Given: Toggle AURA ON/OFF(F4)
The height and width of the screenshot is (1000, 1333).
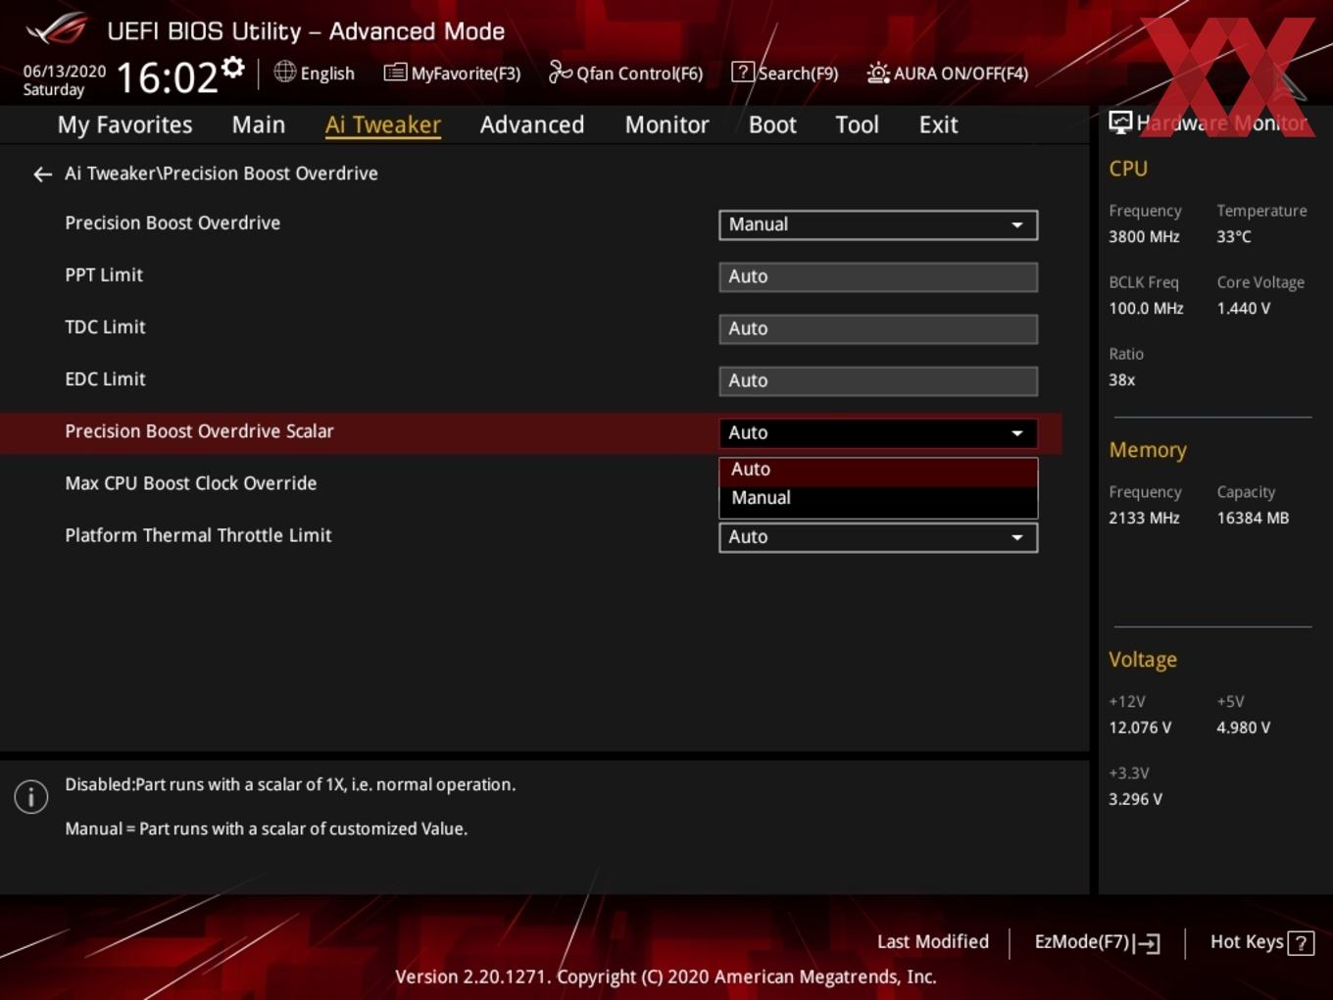Looking at the screenshot, I should 948,73.
